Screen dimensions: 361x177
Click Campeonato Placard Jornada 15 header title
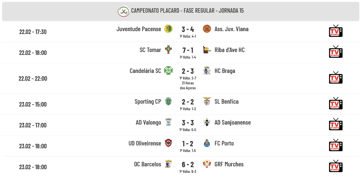click(x=187, y=11)
